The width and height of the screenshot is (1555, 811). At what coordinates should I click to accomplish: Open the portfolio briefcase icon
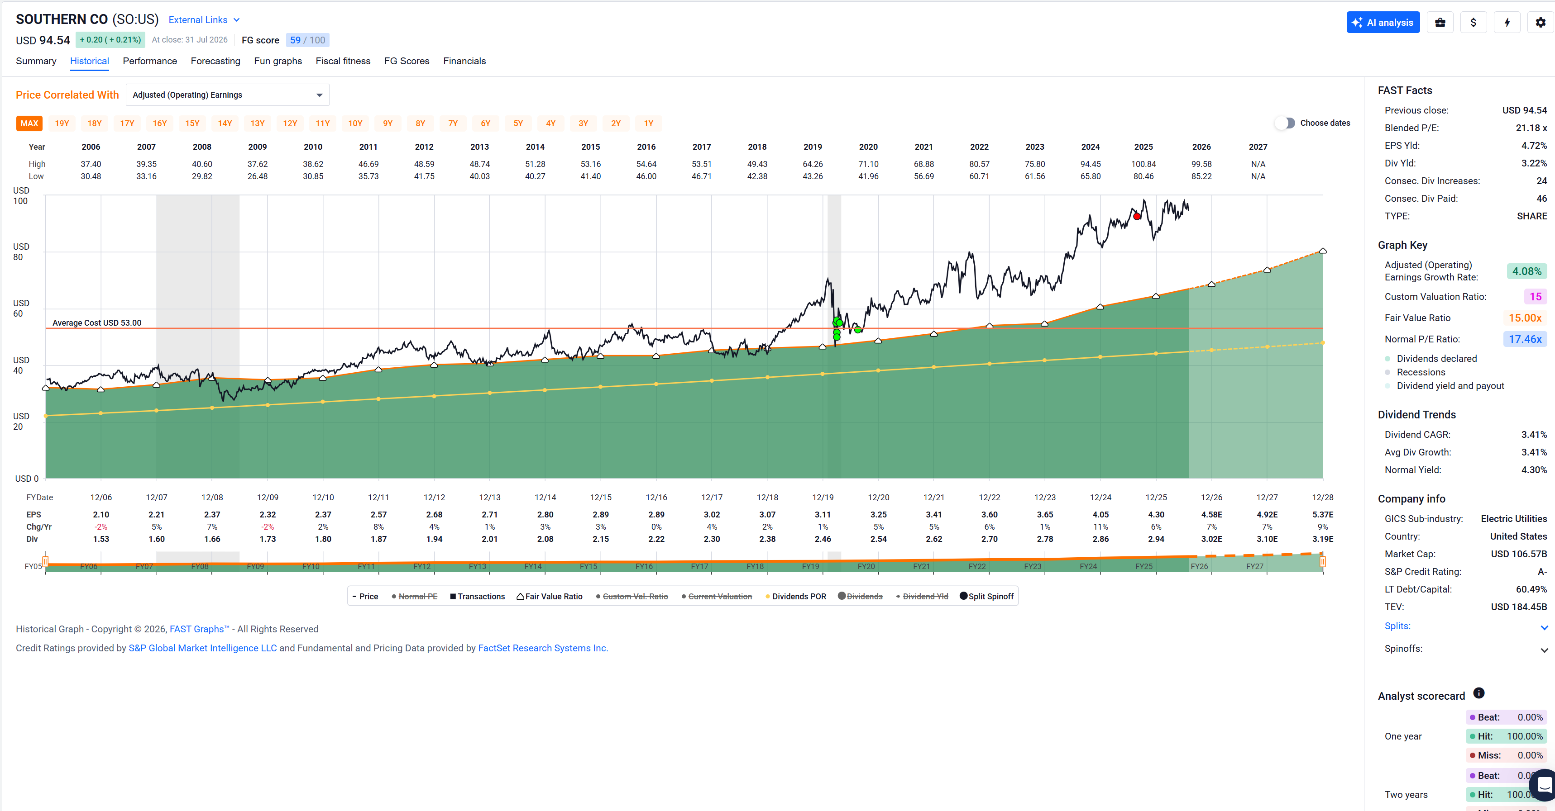tap(1440, 22)
